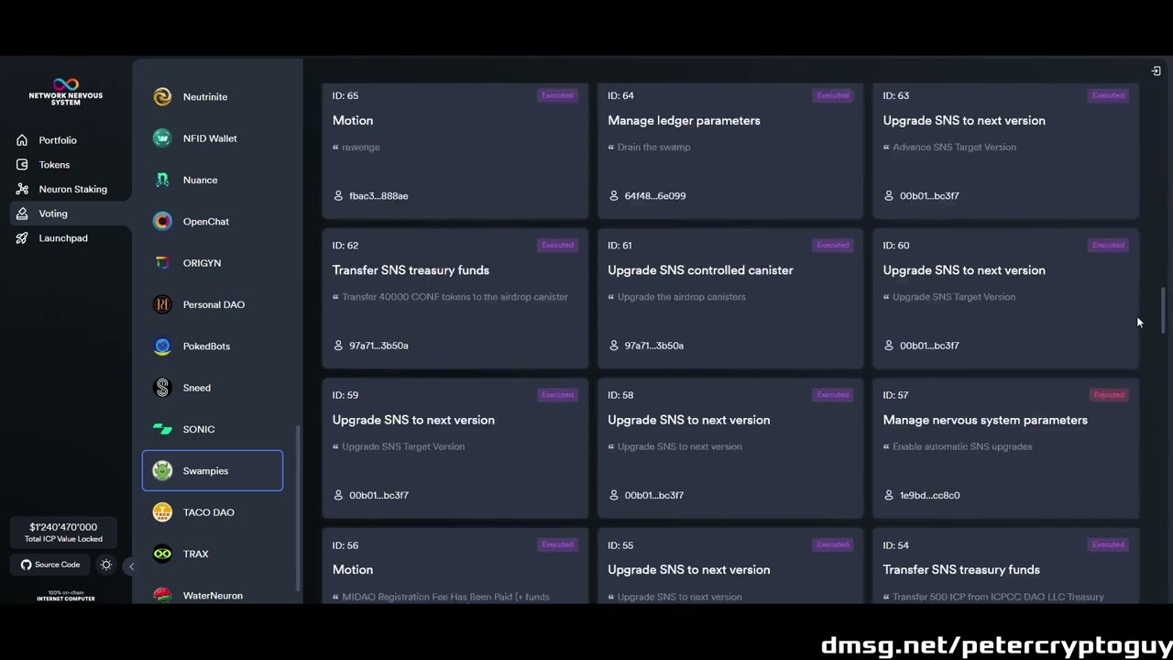Screen dimensions: 1173x660
Task: Select the TRAX project logo
Action: pyautogui.click(x=162, y=554)
